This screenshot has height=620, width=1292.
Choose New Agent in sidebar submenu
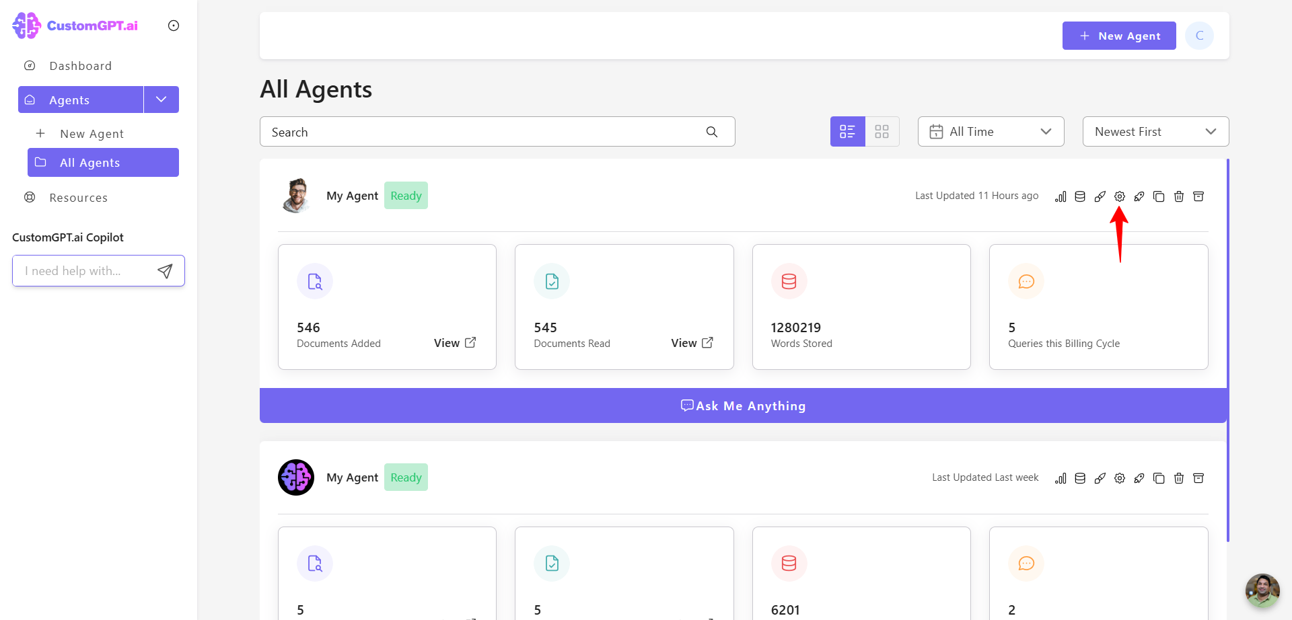(92, 134)
